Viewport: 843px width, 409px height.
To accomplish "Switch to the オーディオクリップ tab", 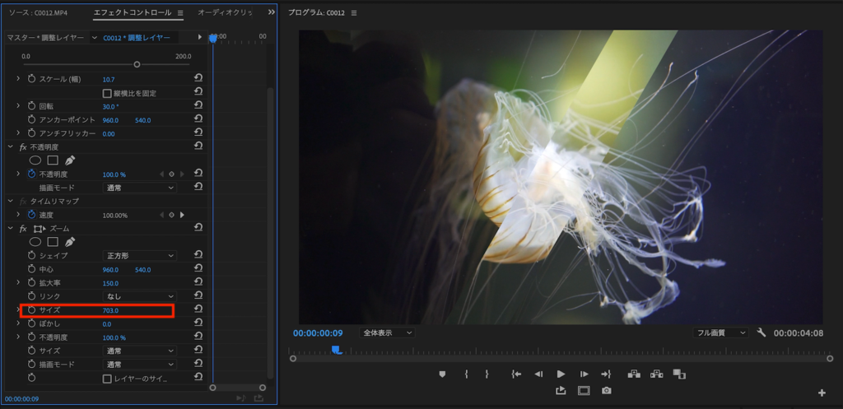I will [x=226, y=13].
